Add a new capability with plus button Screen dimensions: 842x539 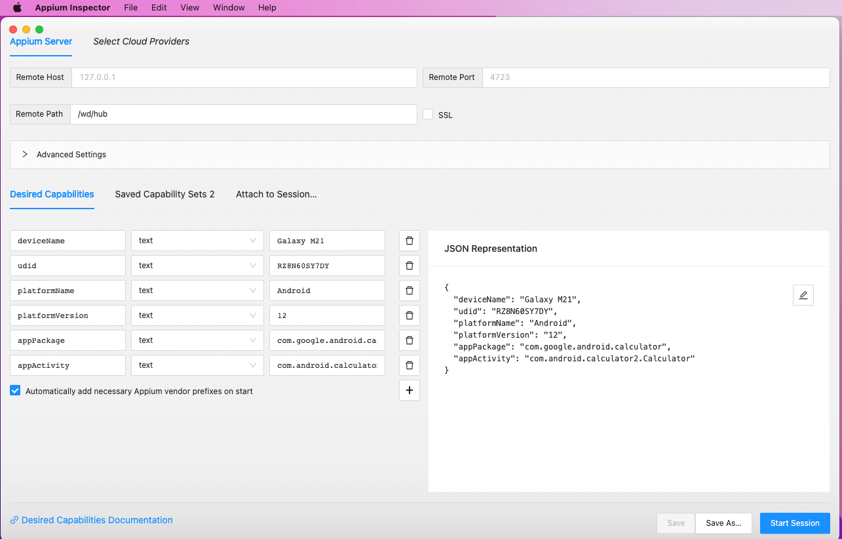(x=410, y=390)
